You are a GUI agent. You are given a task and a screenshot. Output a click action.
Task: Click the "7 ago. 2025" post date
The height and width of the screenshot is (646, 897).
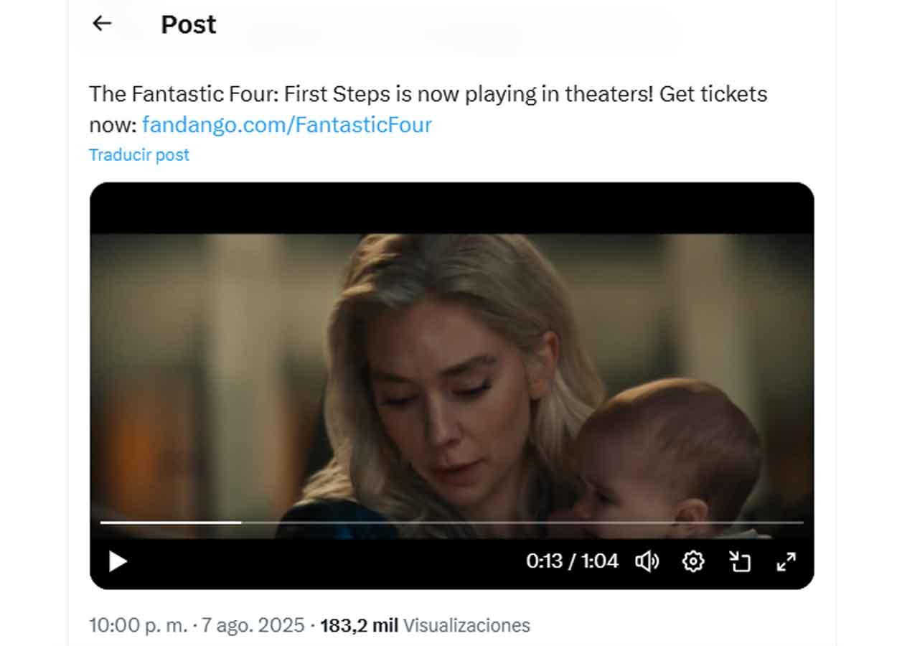[x=253, y=625]
